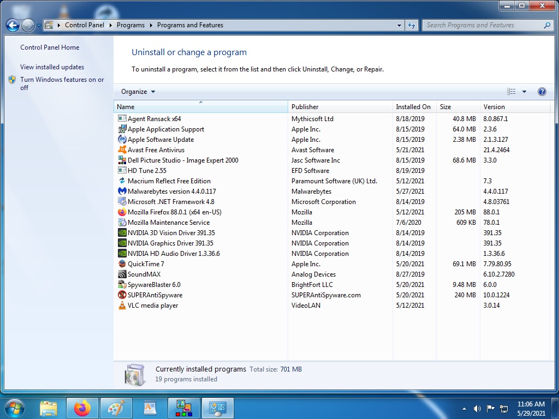Screen dimensions: 559x419
Task: Click the HD Tune 2.55 icon
Action: pyautogui.click(x=122, y=170)
